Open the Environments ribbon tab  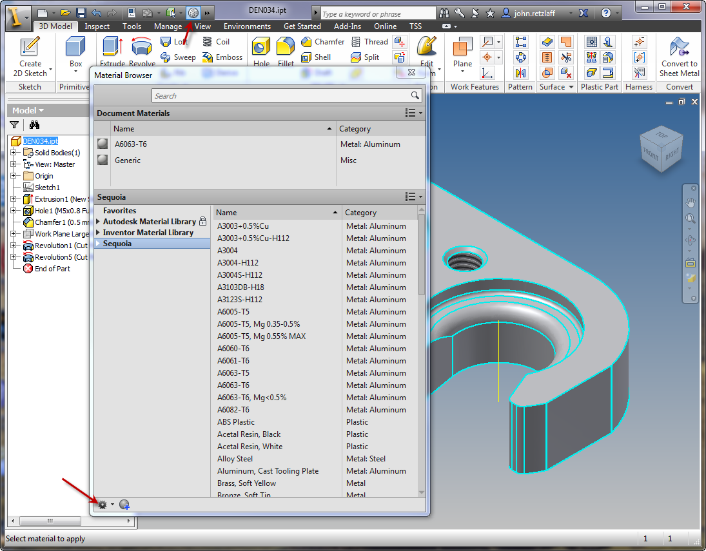coord(247,26)
